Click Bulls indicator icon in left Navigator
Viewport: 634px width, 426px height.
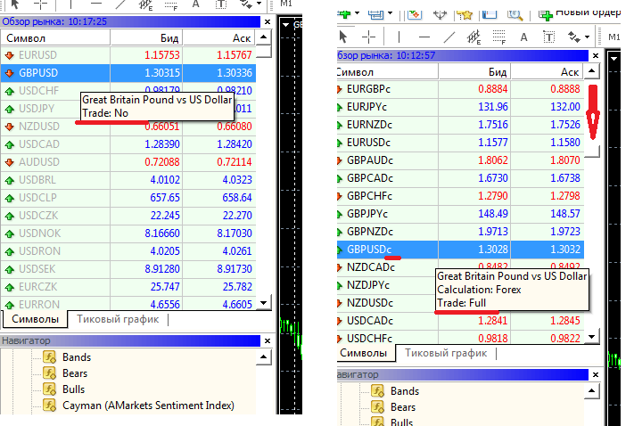click(x=50, y=389)
